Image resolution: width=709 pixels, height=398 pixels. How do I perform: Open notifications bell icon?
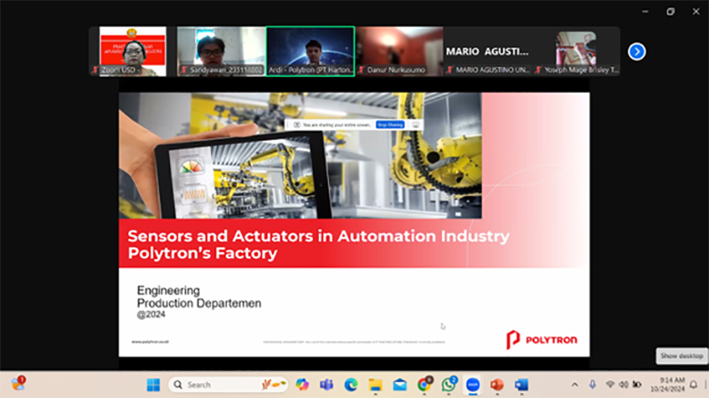pyautogui.click(x=693, y=385)
